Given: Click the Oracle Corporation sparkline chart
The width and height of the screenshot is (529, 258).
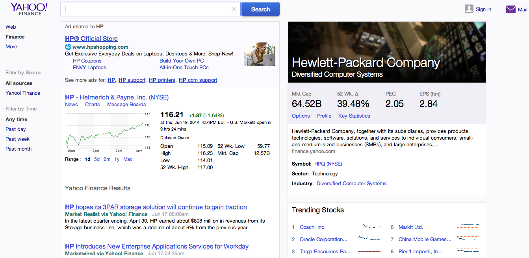Looking at the screenshot, I should (x=369, y=239).
